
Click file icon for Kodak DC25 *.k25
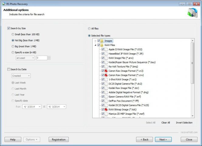click(x=106, y=105)
